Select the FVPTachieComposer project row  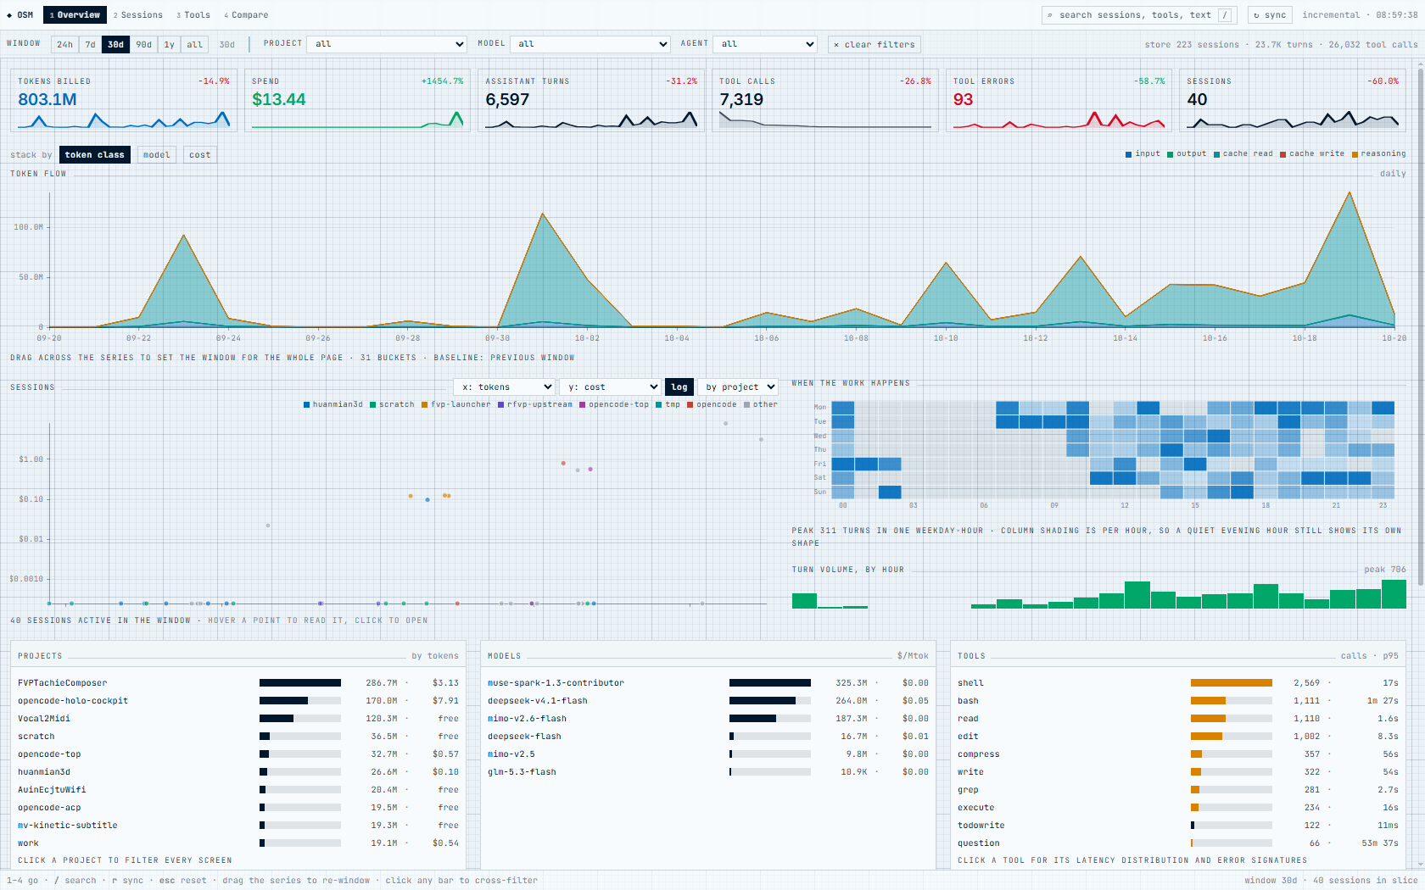click(x=238, y=682)
